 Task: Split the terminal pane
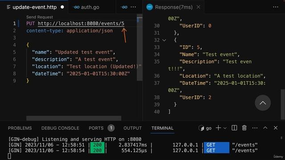pos(234,128)
